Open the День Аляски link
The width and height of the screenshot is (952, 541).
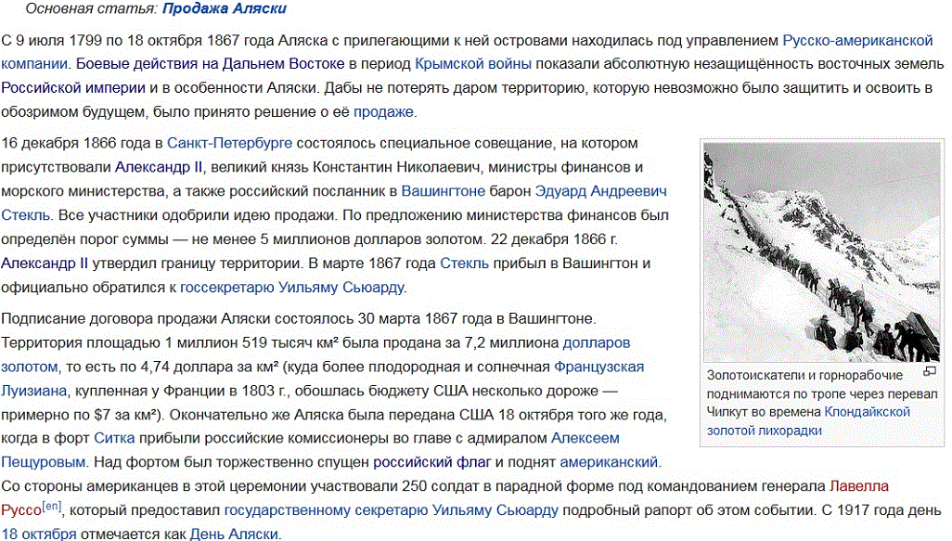(x=234, y=534)
